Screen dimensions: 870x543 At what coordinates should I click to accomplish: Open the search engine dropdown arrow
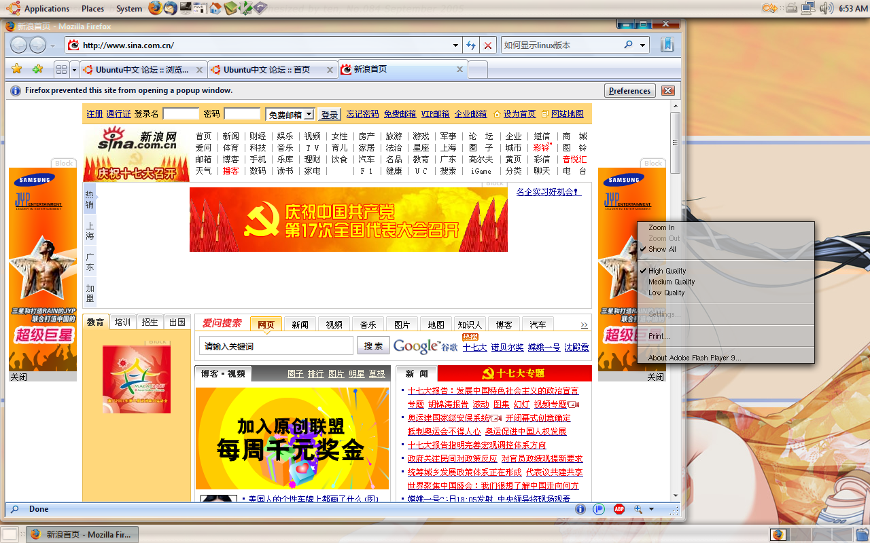coord(643,45)
